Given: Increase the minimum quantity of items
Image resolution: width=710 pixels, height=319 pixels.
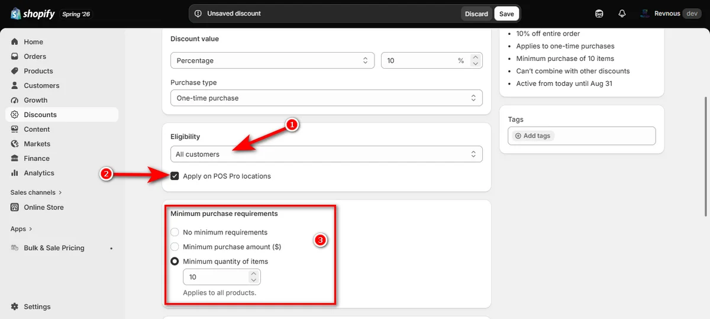Looking at the screenshot, I should pyautogui.click(x=253, y=274).
